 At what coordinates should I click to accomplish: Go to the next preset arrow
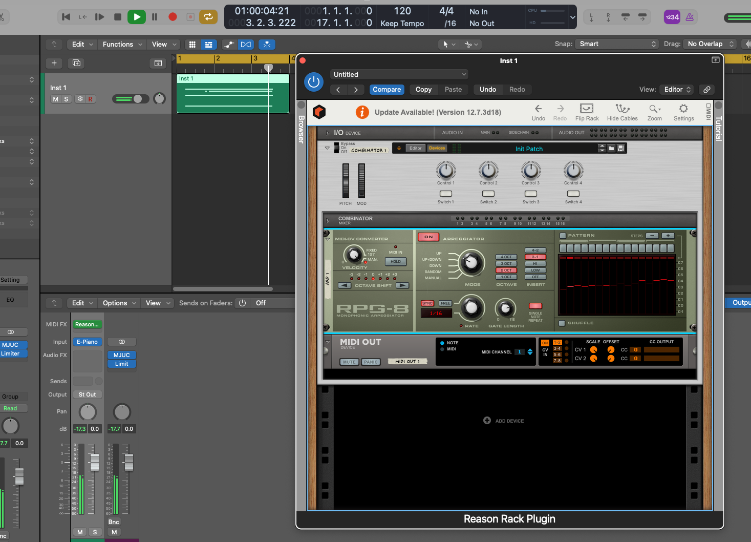point(356,90)
